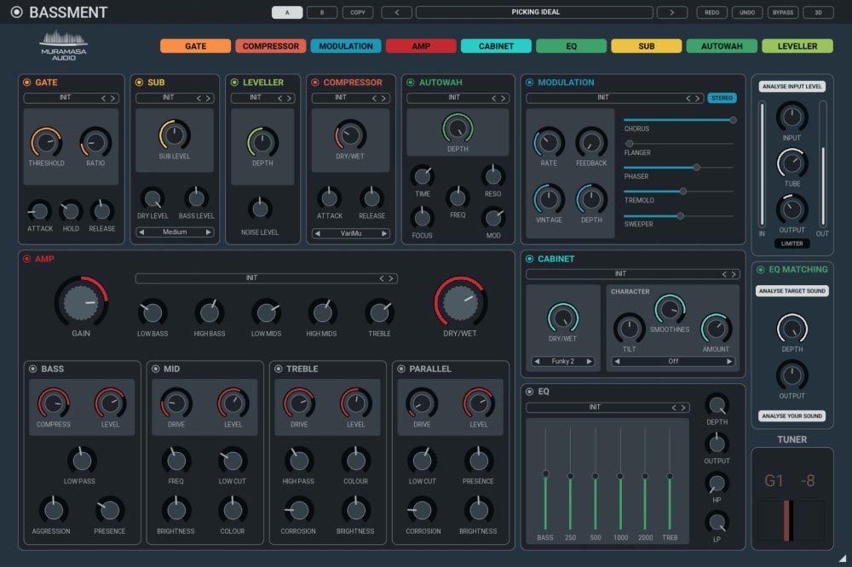Click the SUB module power icon
This screenshot has height=567, width=852.
[139, 83]
